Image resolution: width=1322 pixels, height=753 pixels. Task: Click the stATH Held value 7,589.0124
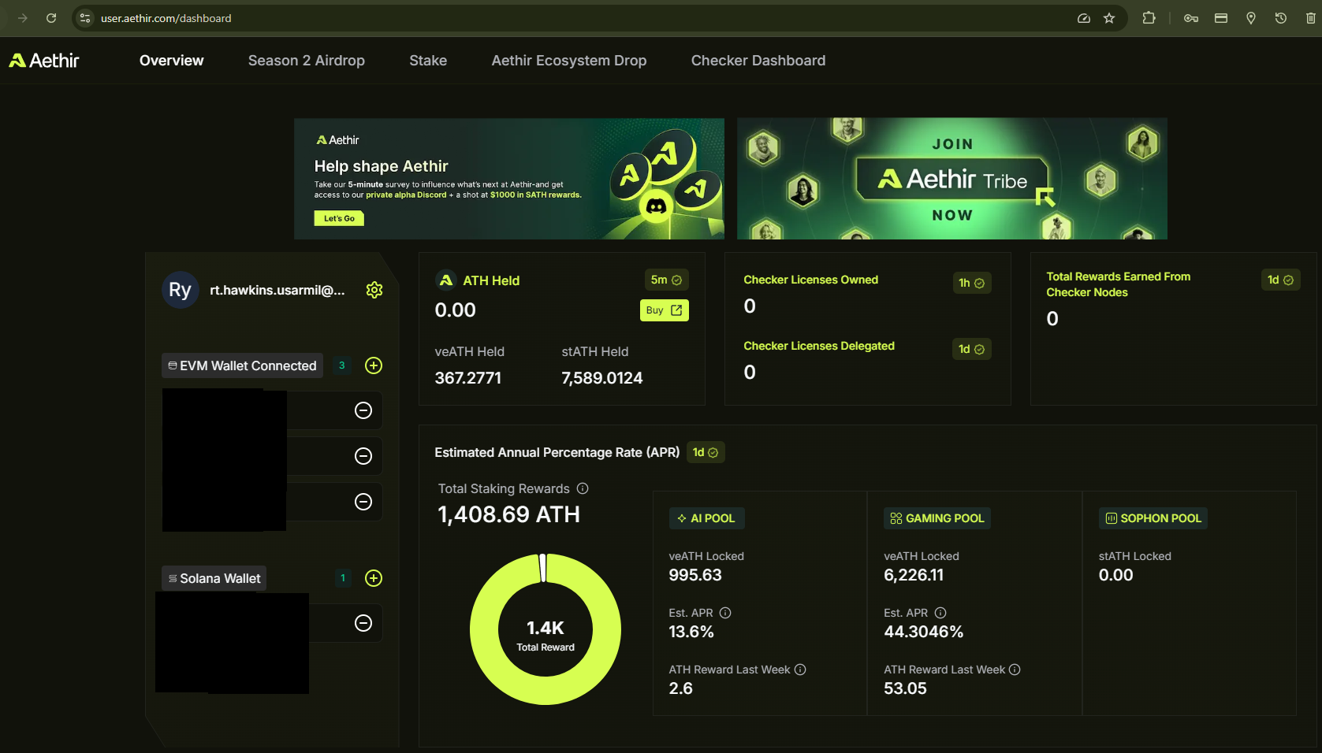(x=602, y=378)
